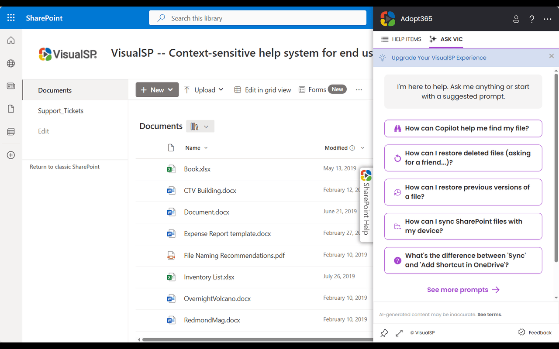Open the Inventory List.xlsx file name

point(209,277)
